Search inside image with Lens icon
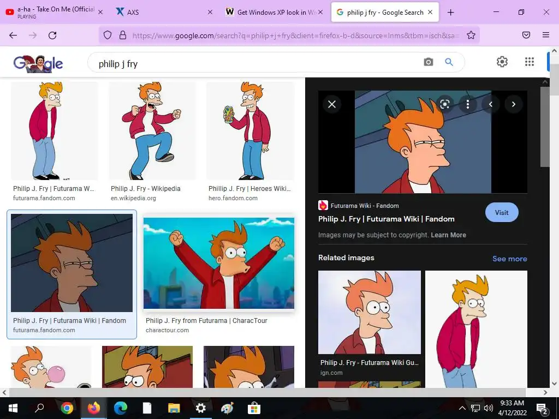The height and width of the screenshot is (419, 559). click(x=444, y=104)
